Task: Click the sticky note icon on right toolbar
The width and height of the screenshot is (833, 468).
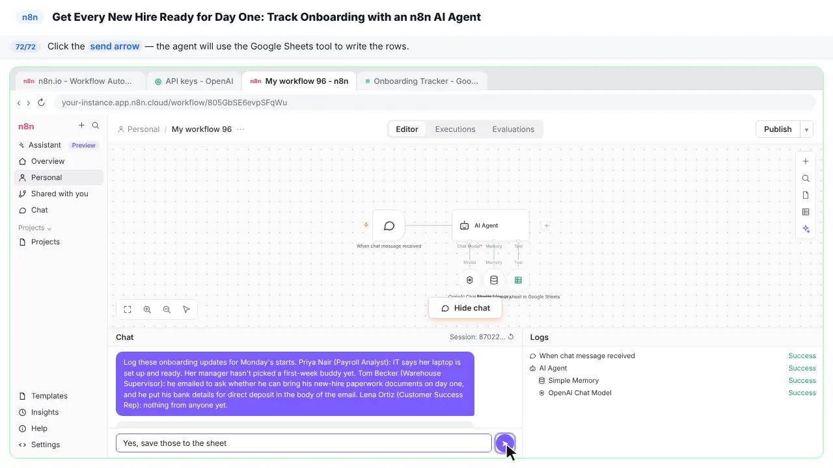Action: pyautogui.click(x=806, y=195)
